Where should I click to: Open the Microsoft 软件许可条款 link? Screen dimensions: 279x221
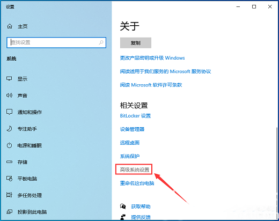[151, 85]
